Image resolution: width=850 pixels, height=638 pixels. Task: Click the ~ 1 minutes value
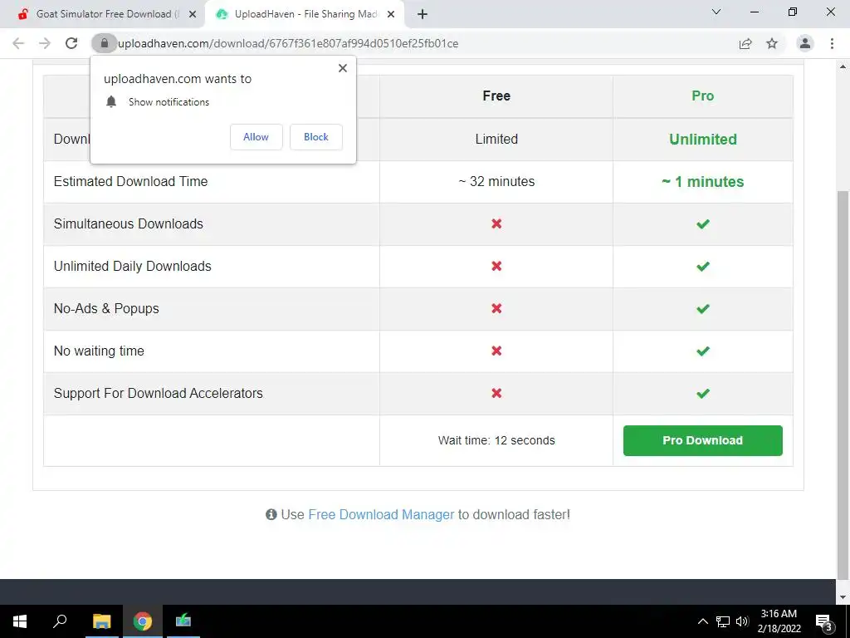coord(702,181)
